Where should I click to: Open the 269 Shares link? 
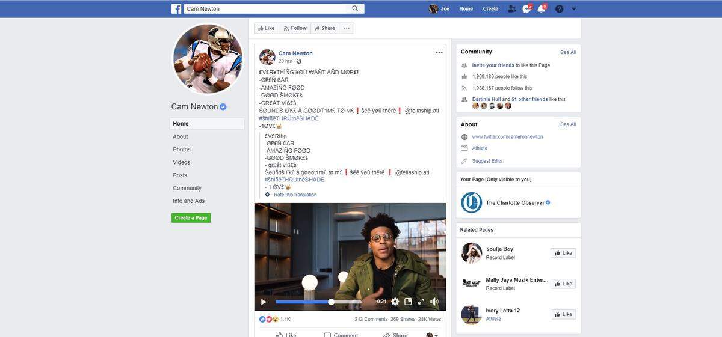point(403,319)
